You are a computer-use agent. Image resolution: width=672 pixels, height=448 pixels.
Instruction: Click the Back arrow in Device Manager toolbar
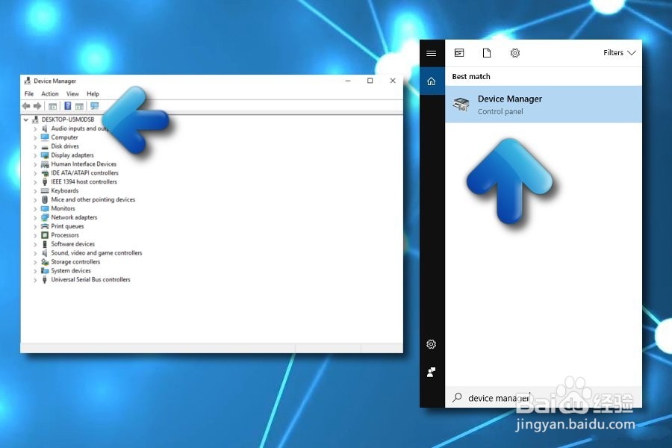click(x=26, y=106)
